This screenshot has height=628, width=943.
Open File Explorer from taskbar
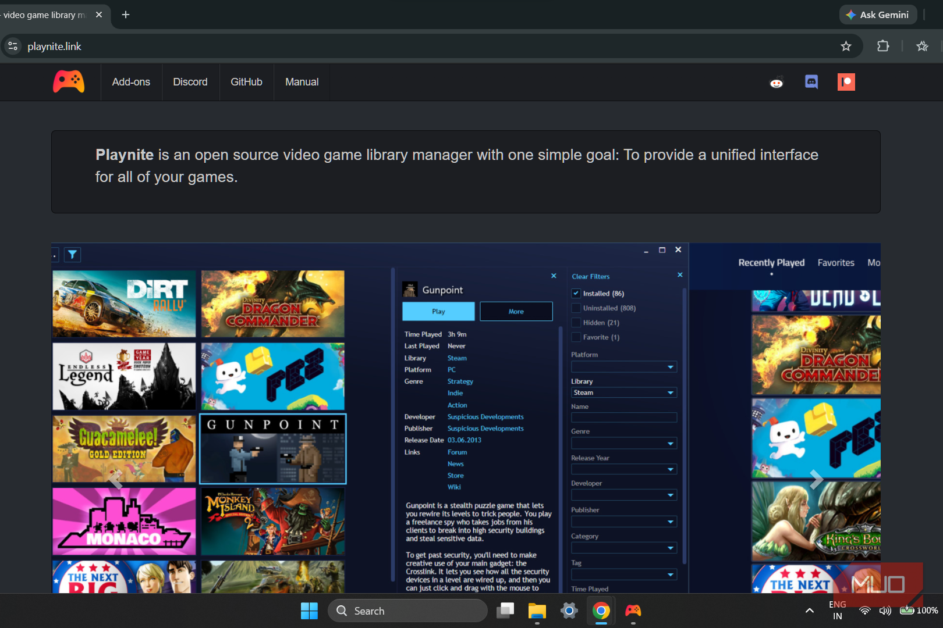(537, 611)
